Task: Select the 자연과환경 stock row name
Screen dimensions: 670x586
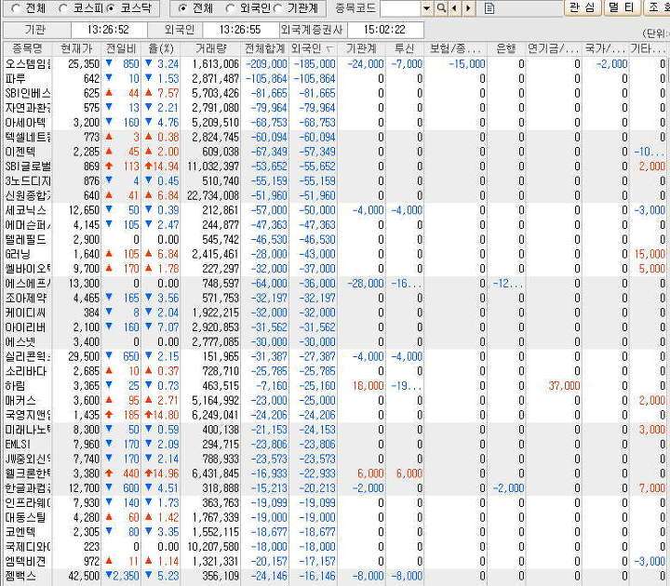Action: [28, 108]
